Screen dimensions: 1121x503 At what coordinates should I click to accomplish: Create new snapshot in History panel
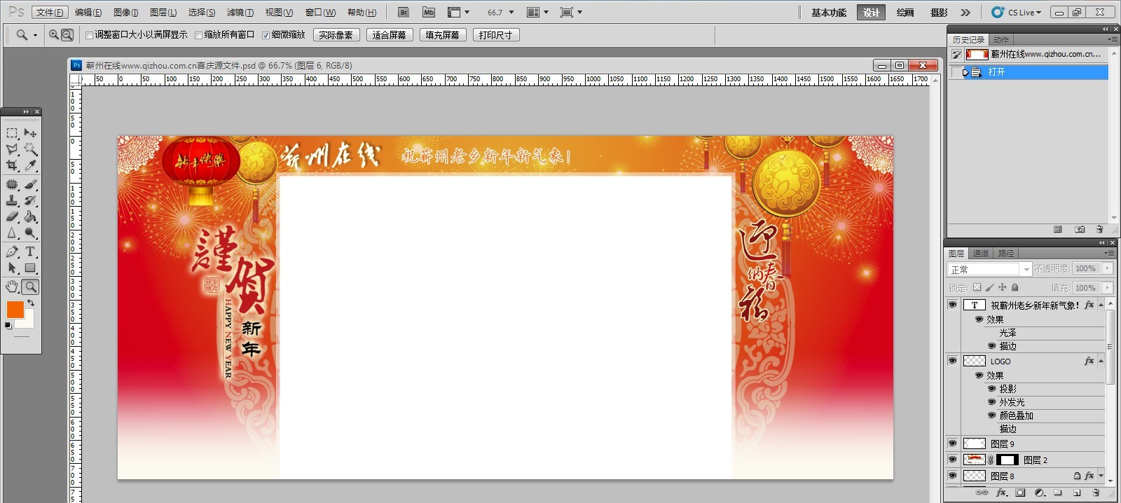[1080, 229]
